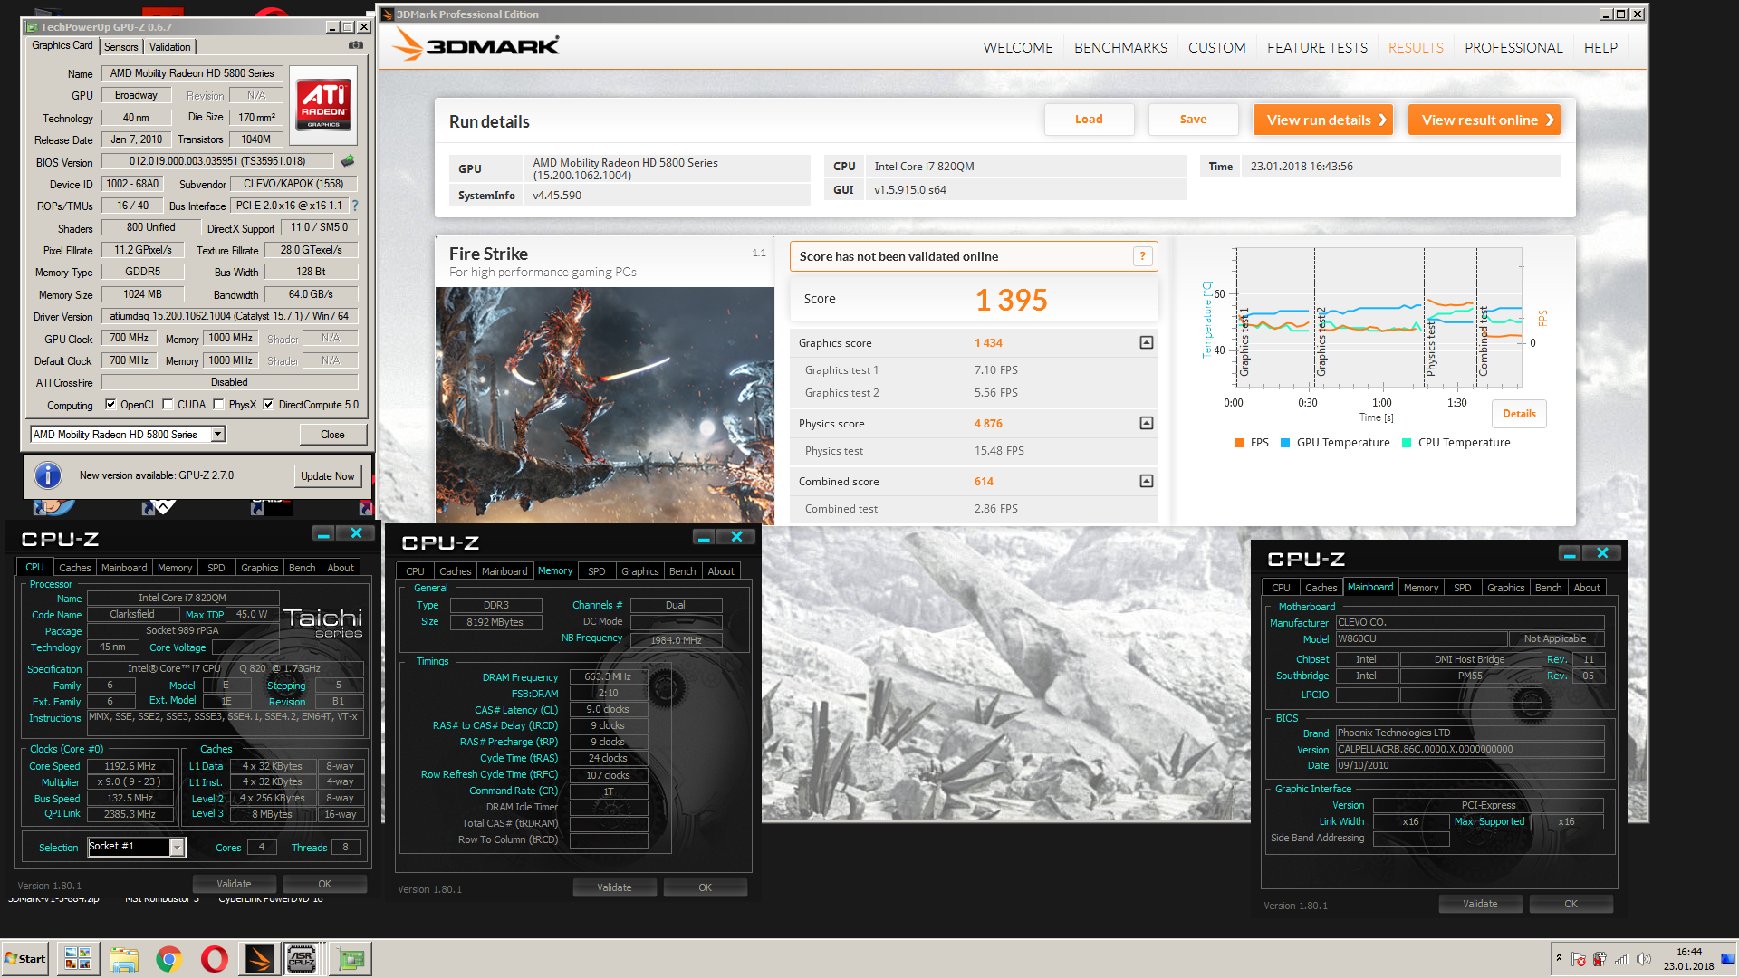Click View result online button
Viewport: 1739px width, 978px height.
[1484, 120]
